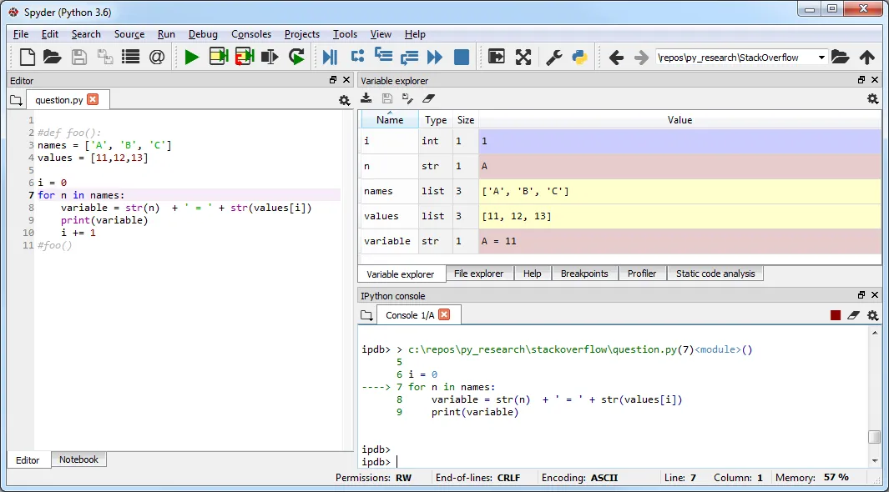Close the question.py editor tab
889x492 pixels.
93,99
